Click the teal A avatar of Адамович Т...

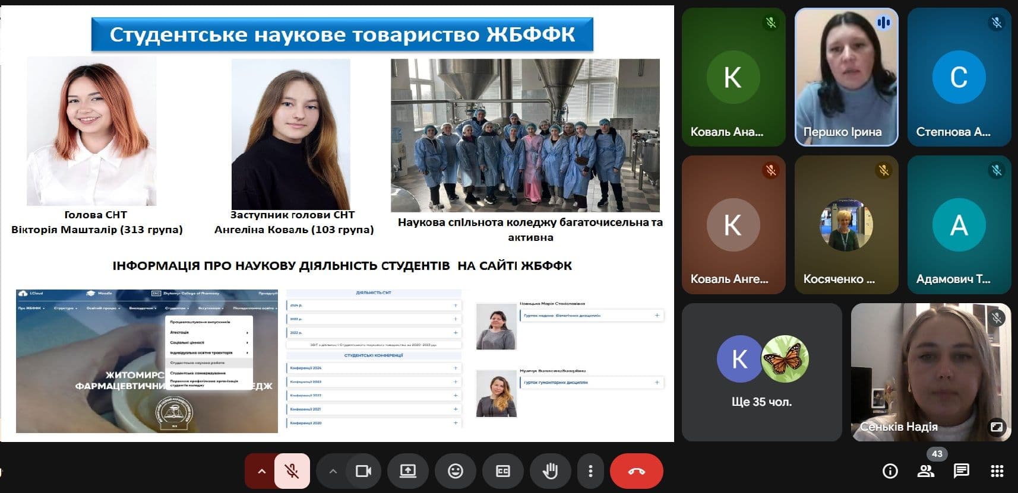[959, 225]
